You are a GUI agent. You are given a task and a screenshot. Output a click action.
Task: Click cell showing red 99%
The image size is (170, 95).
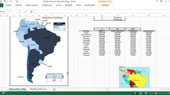coord(133,29)
